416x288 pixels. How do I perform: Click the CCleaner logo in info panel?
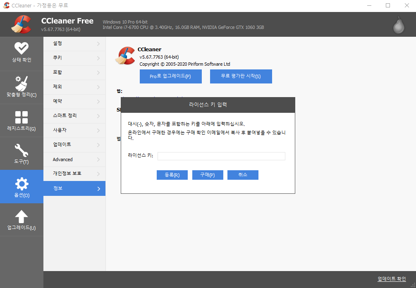(125, 56)
